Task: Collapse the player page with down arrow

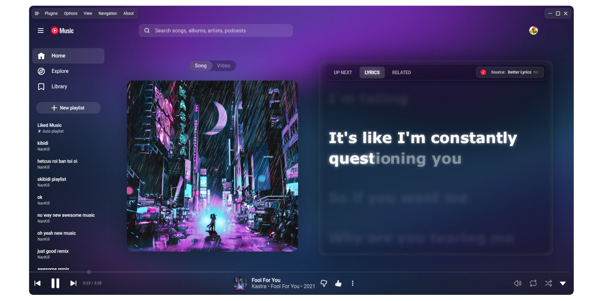Action: [562, 283]
